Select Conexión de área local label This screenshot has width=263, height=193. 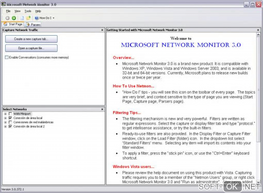(x=28, y=118)
